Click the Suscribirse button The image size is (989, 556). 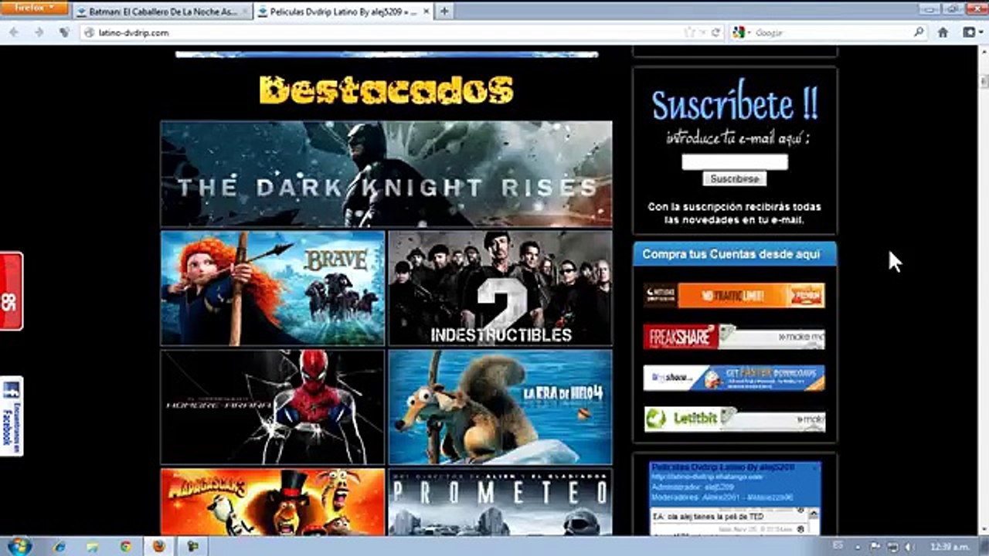point(735,179)
